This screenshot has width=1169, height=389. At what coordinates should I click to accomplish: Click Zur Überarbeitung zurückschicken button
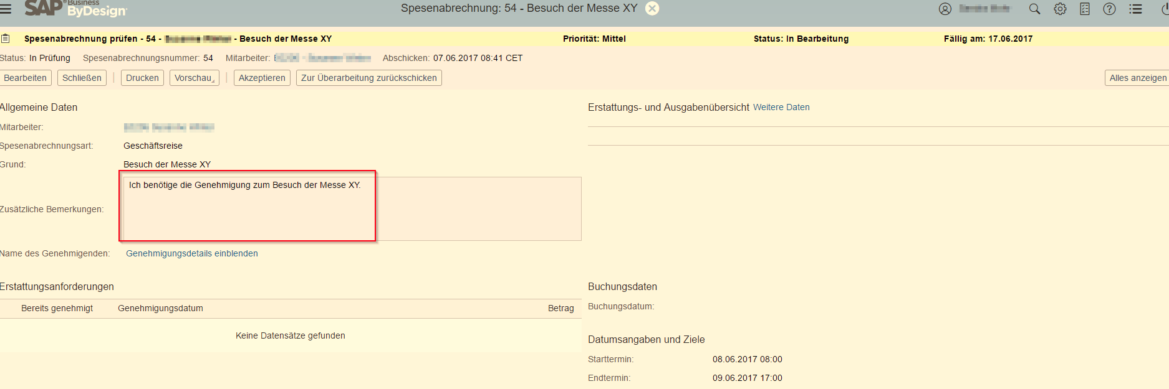click(x=369, y=78)
